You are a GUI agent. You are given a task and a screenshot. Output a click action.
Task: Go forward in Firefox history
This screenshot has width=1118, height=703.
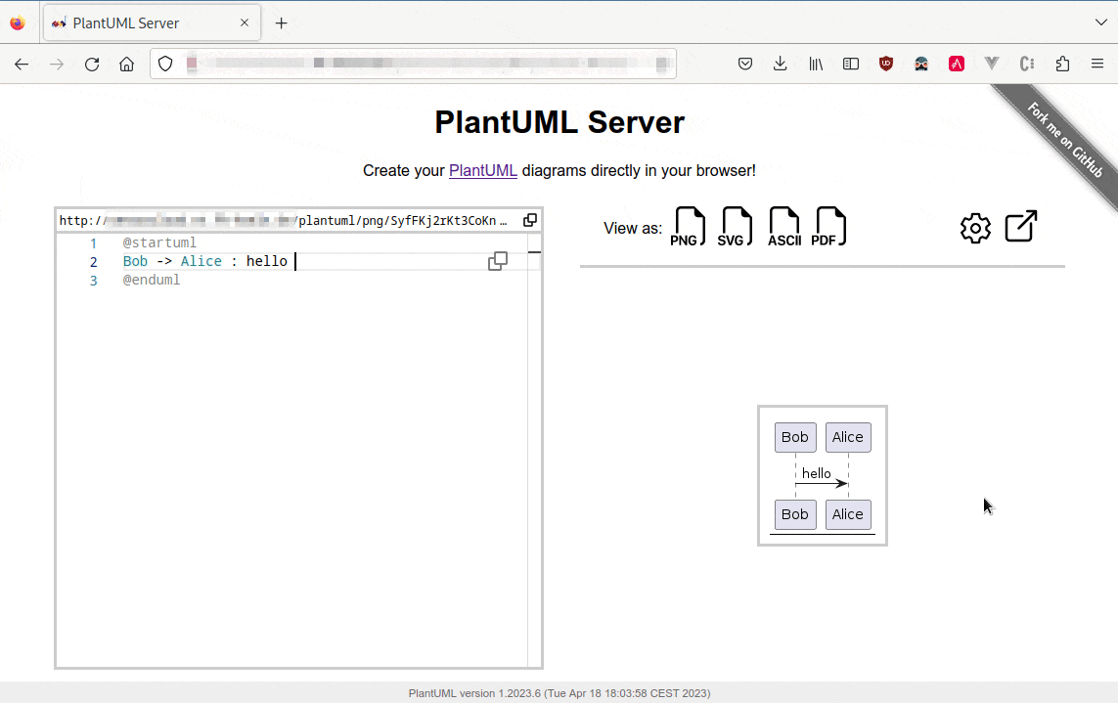click(57, 65)
